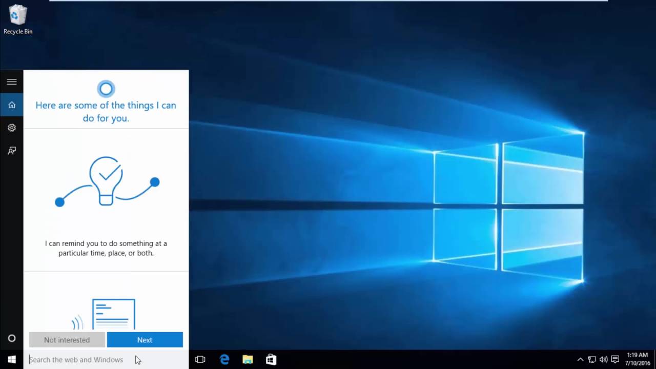656x369 pixels.
Task: Open Action Center notifications icon
Action: pyautogui.click(x=615, y=360)
